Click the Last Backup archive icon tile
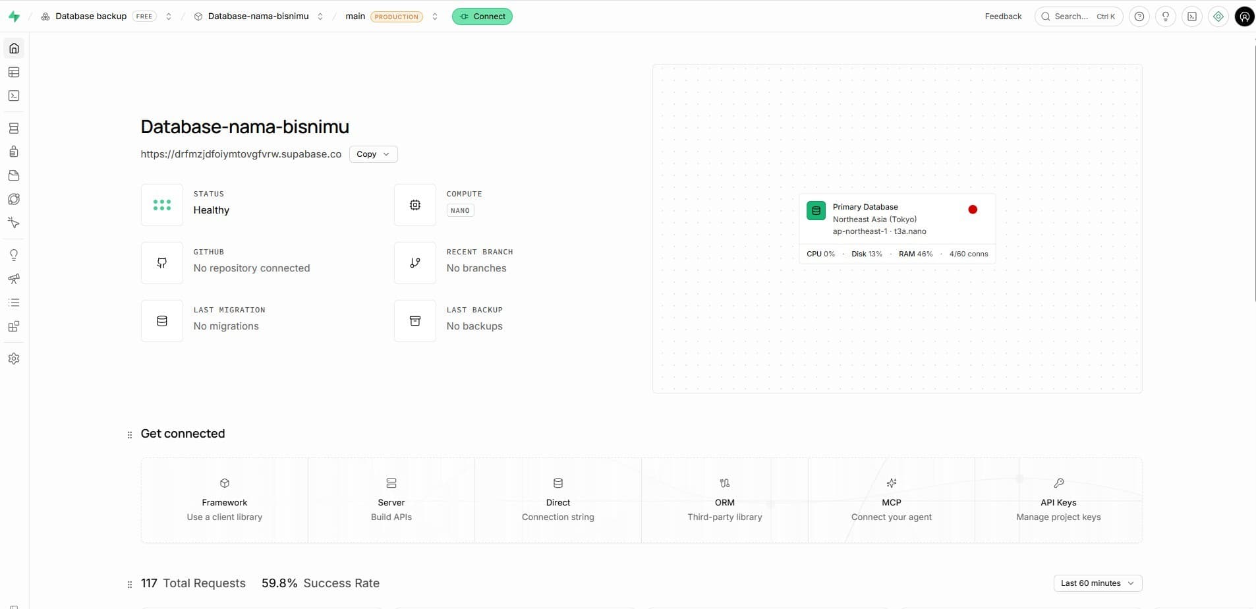The height and width of the screenshot is (609, 1256). pyautogui.click(x=415, y=321)
